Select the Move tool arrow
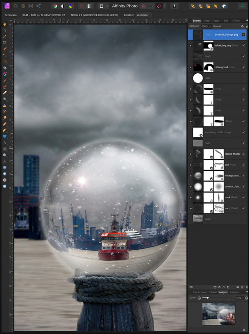Viewport: 249px width, 334px height. pos(5,30)
